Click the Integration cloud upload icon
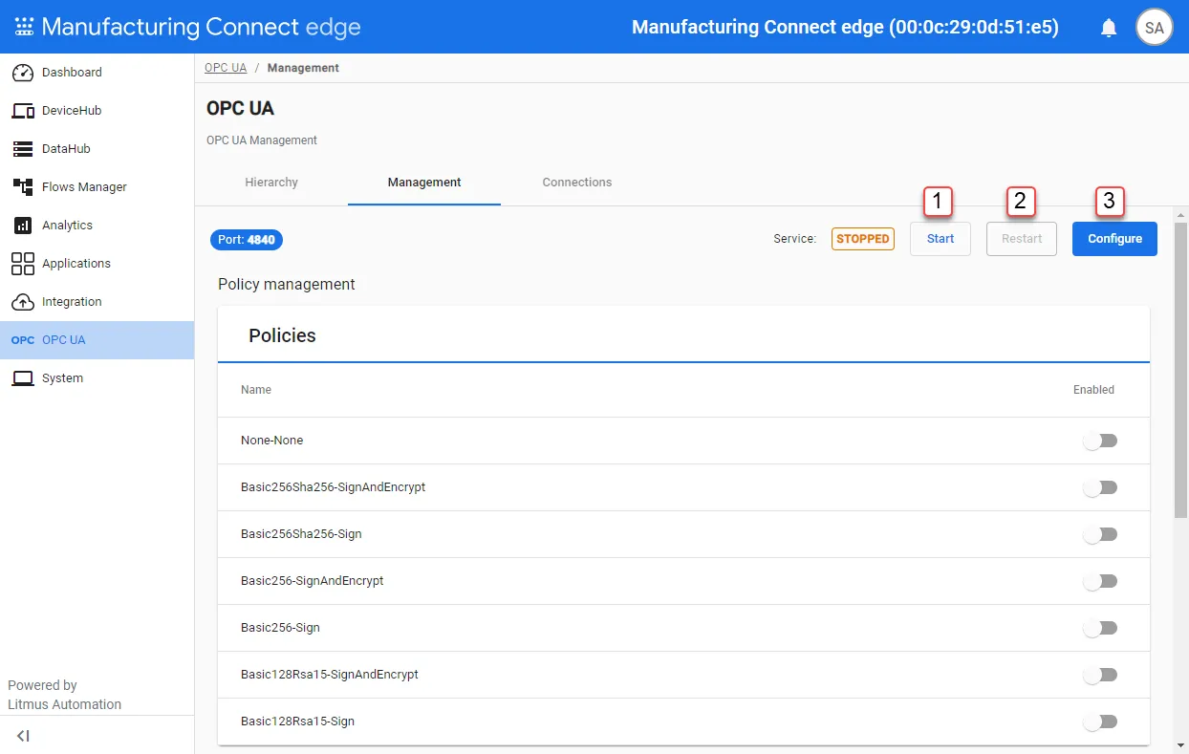Viewport: 1189px width, 754px height. [x=23, y=302]
